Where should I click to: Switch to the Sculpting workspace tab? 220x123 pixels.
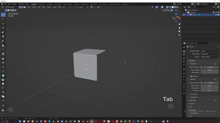click(x=49, y=4)
